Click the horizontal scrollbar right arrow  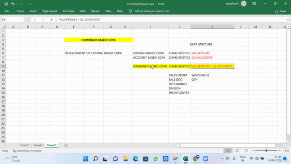pyautogui.click(x=285, y=145)
